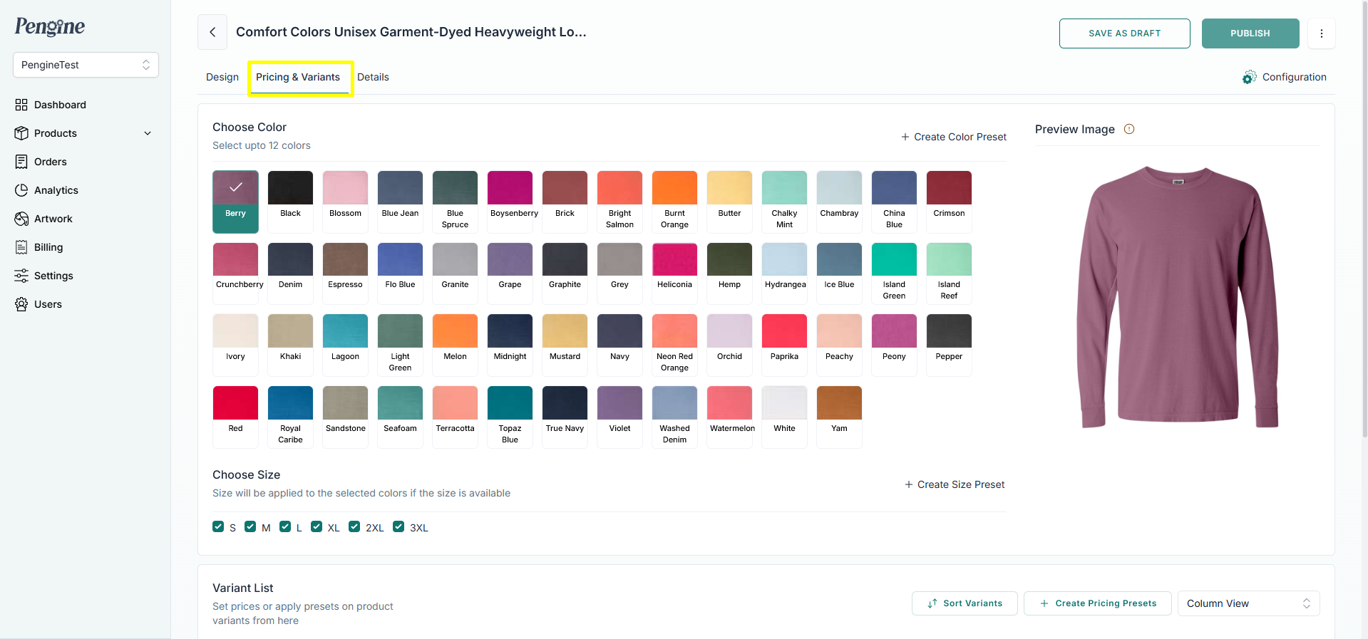Open the PengineTest store selector
The image size is (1368, 639).
[86, 65]
